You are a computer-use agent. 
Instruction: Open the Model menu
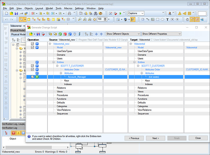tap(49, 8)
